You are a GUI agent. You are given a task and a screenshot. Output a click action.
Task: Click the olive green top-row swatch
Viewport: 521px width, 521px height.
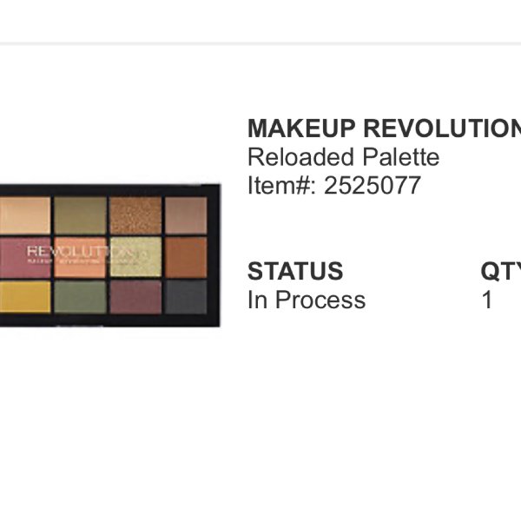(x=81, y=215)
